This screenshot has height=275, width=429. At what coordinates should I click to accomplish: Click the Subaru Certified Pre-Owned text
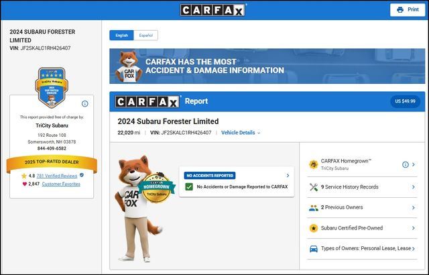point(352,228)
